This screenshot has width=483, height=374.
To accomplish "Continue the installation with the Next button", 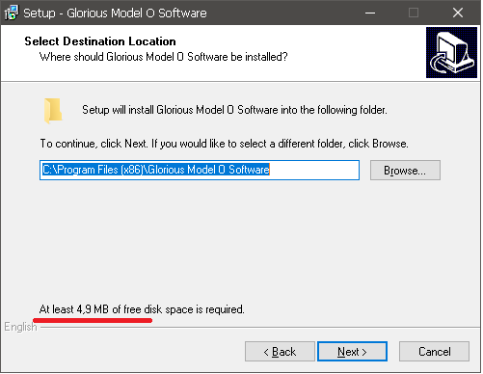I will (352, 352).
